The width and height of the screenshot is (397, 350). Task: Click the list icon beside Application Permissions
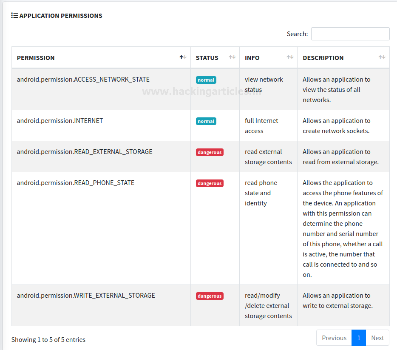(x=14, y=16)
